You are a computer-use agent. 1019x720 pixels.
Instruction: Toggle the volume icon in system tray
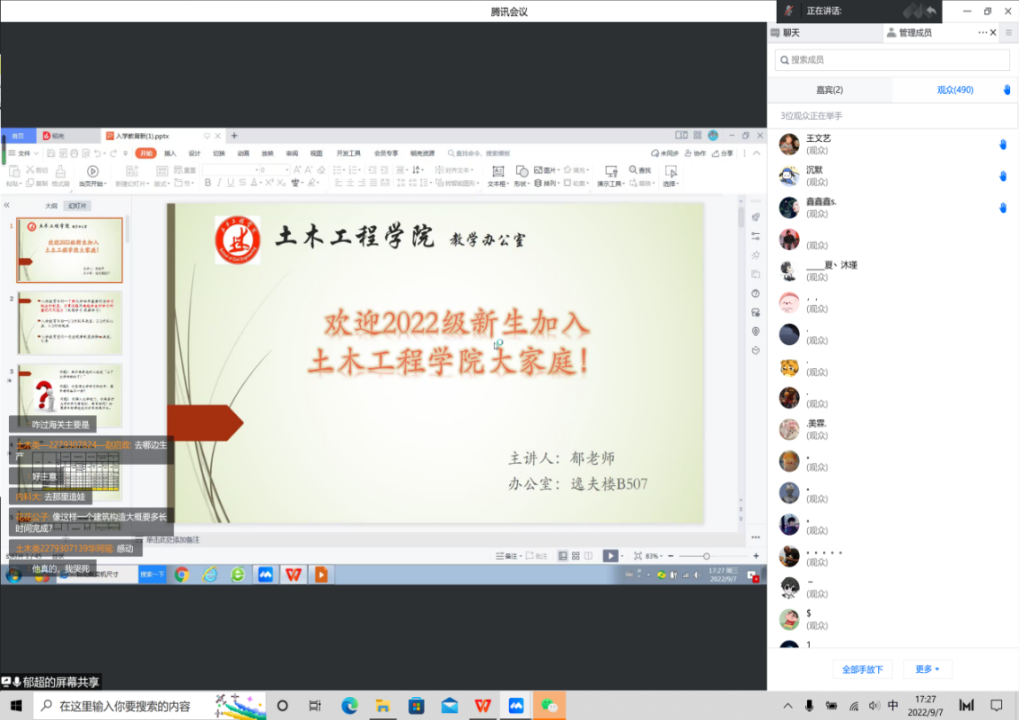click(x=874, y=706)
